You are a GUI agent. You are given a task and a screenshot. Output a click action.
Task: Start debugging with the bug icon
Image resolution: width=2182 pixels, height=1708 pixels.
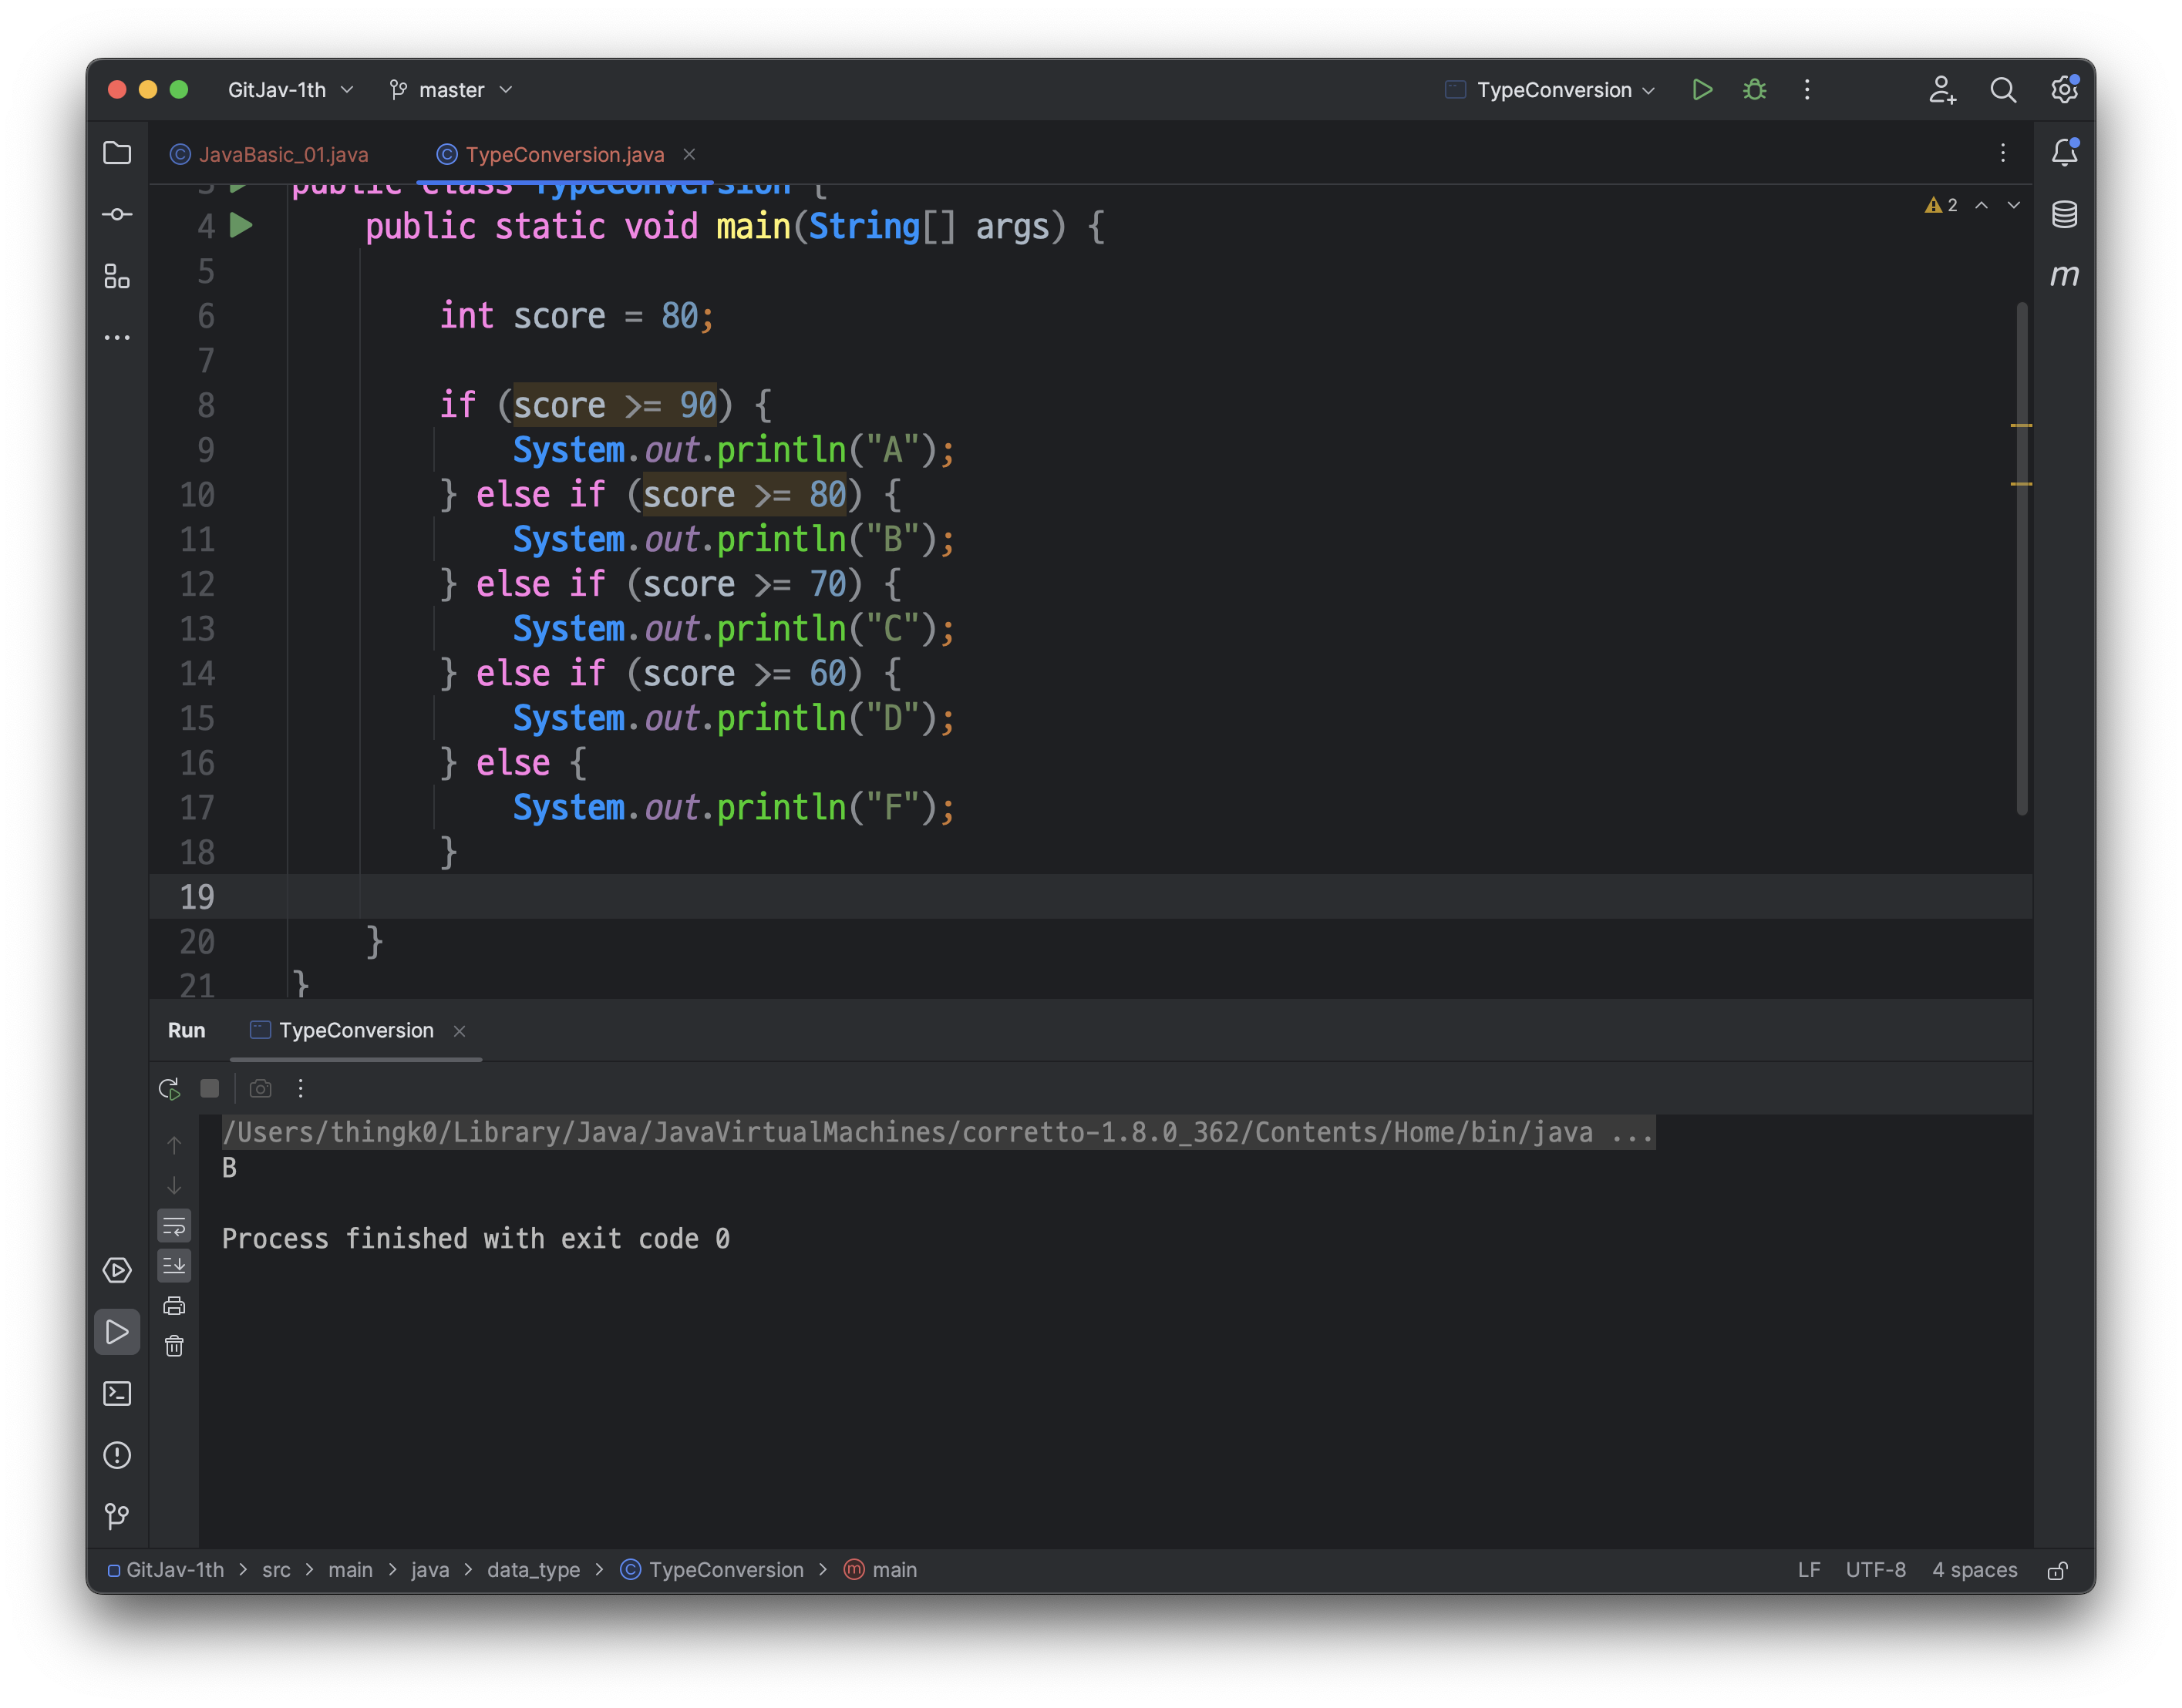point(1754,90)
